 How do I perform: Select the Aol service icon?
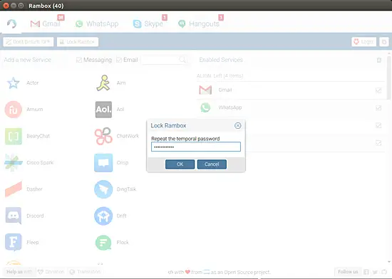coord(103,110)
